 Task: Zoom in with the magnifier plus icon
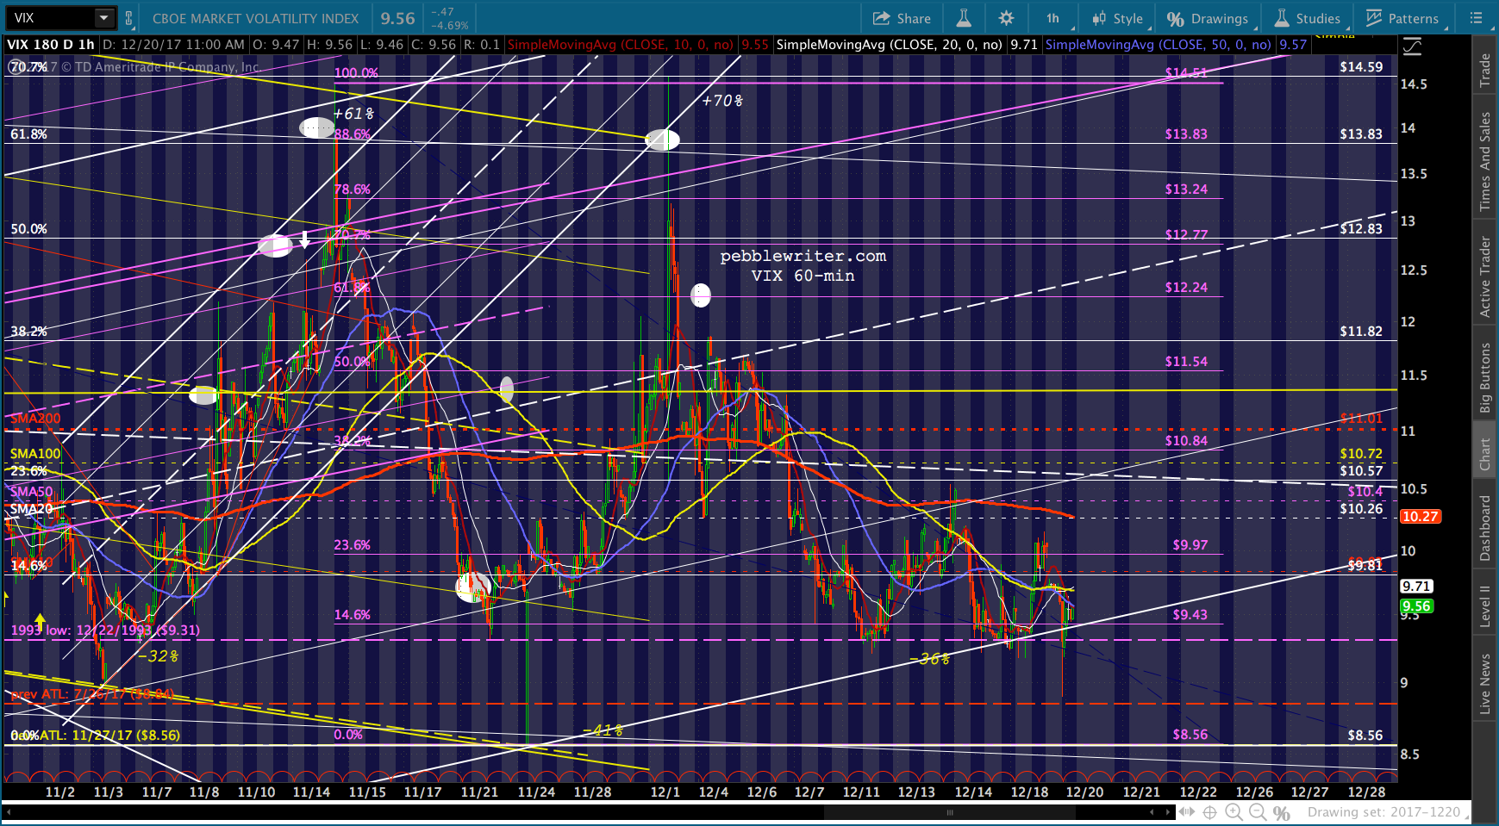(x=1234, y=812)
